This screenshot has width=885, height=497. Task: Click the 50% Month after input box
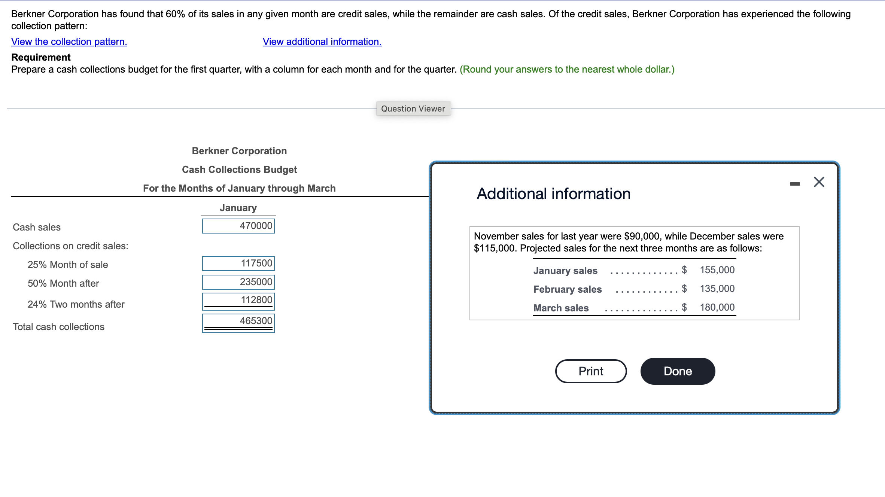click(238, 282)
